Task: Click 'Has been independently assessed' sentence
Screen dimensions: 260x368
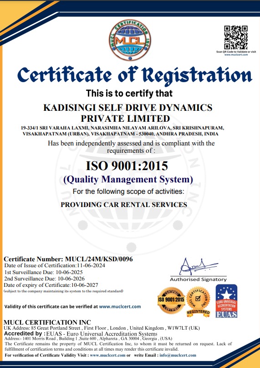Action: (131, 147)
